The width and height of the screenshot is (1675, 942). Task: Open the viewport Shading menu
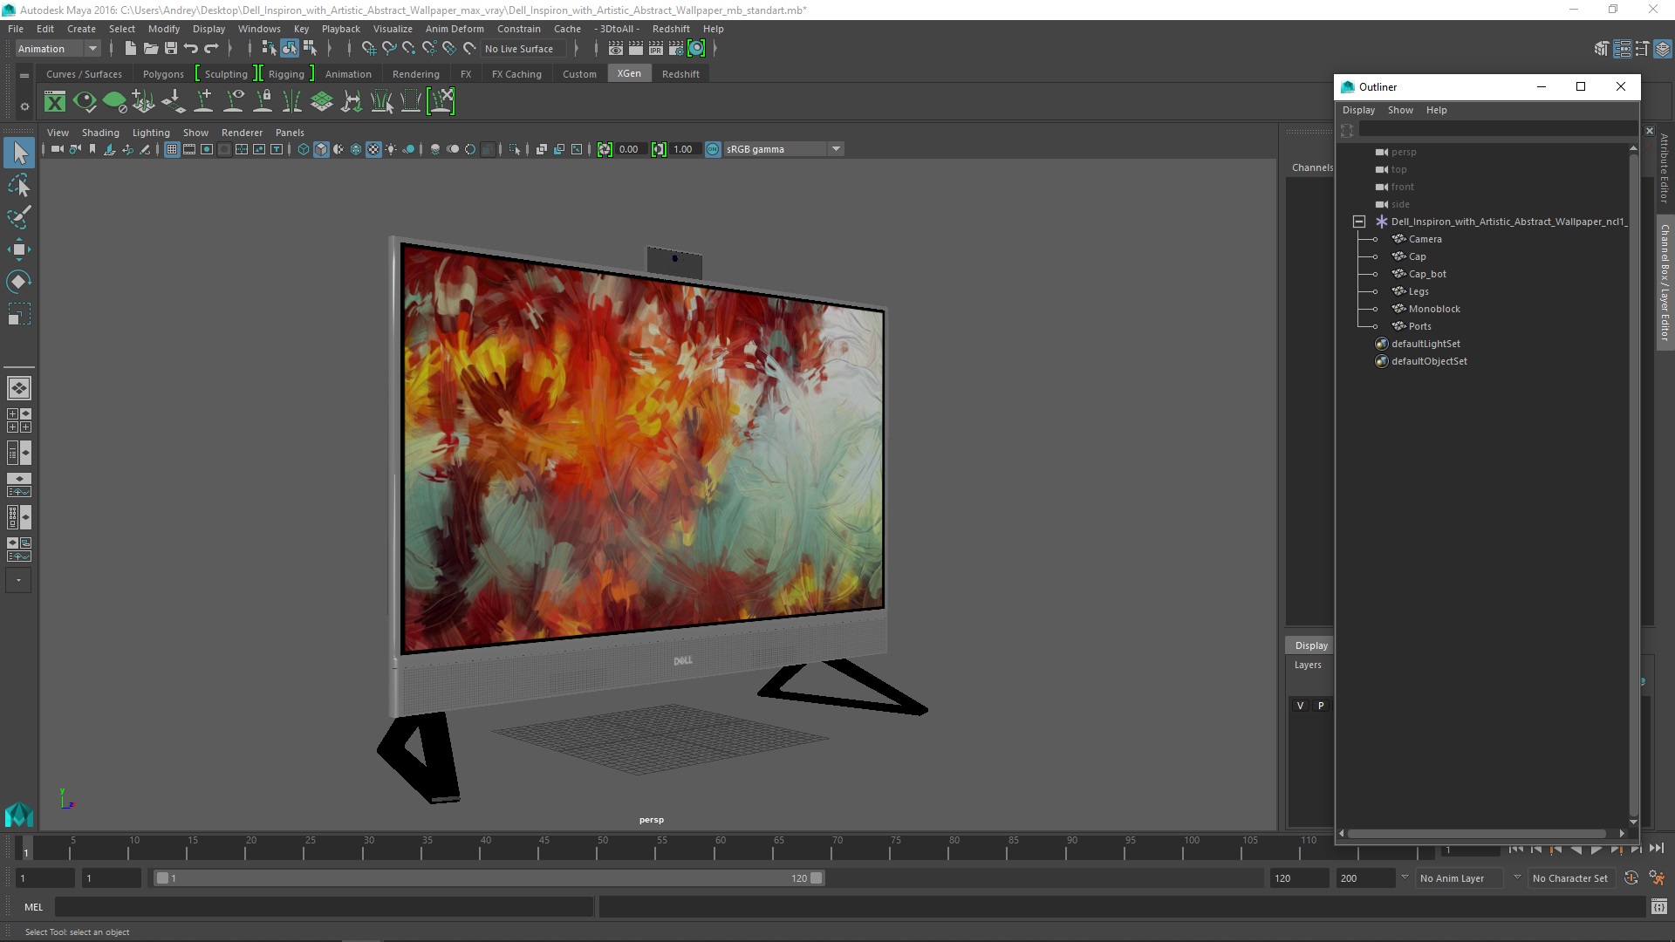coord(100,133)
